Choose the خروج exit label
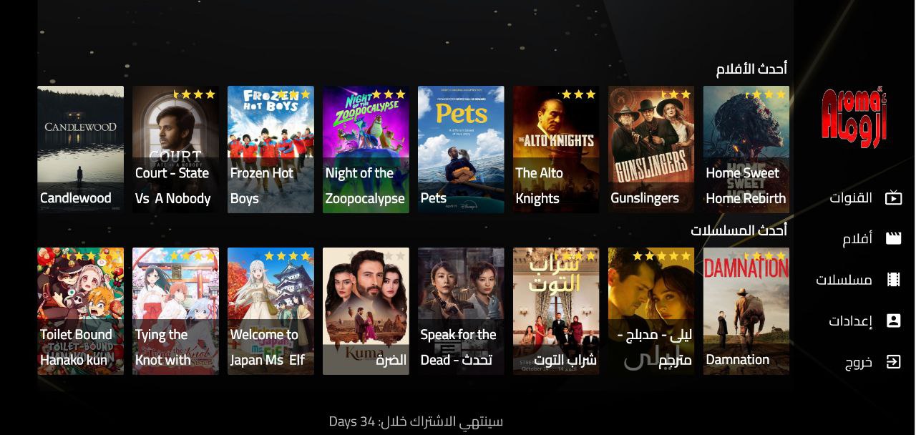This screenshot has height=435, width=916. click(x=858, y=362)
